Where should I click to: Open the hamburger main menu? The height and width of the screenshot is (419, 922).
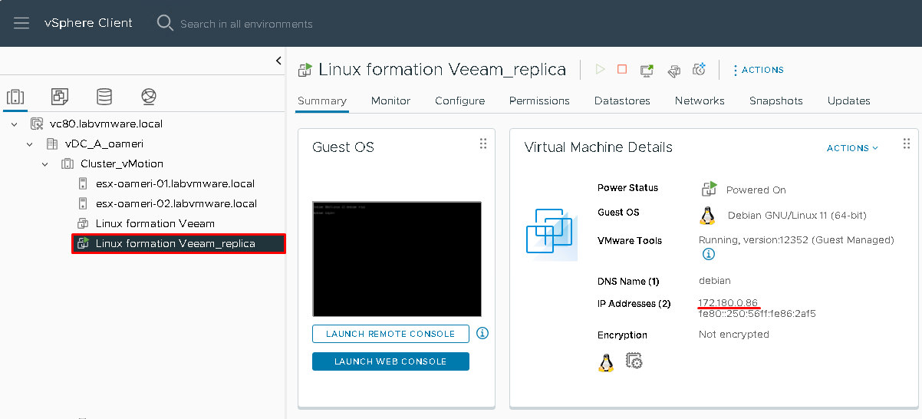tap(21, 23)
